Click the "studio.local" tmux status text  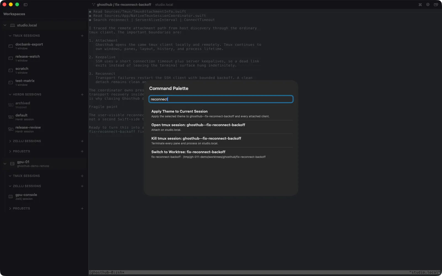tap(425, 272)
